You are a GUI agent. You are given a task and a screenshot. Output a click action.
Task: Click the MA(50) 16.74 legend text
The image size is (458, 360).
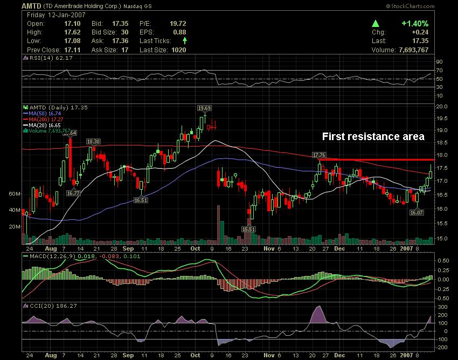coord(45,113)
